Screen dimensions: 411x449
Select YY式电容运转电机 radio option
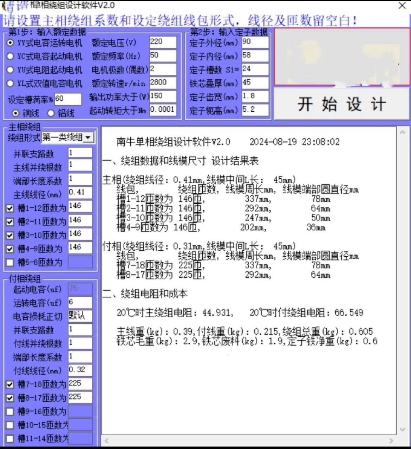pos(10,43)
